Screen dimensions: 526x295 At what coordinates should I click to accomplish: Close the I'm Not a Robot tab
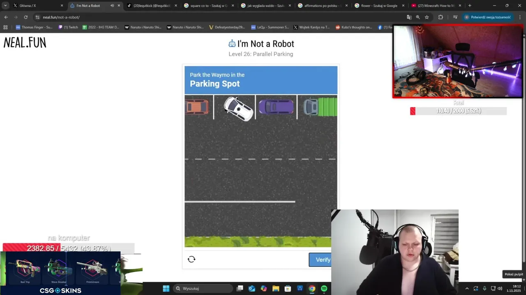(x=119, y=6)
